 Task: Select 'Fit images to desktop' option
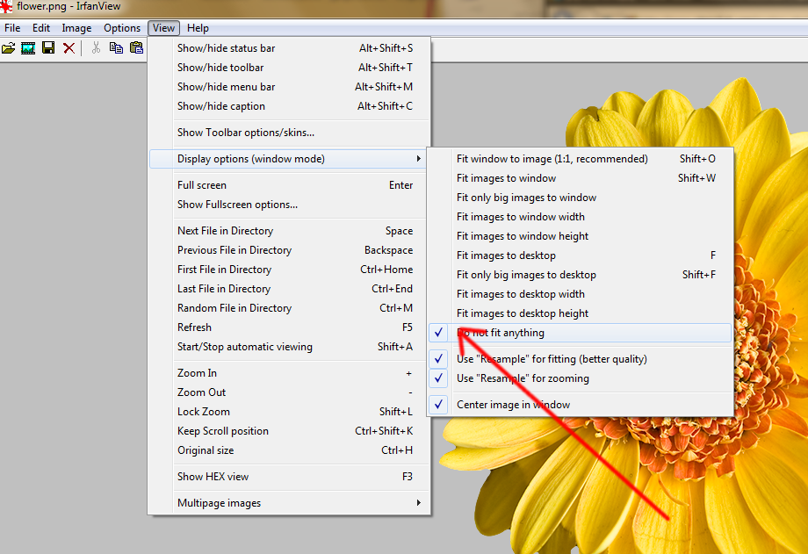pyautogui.click(x=580, y=255)
